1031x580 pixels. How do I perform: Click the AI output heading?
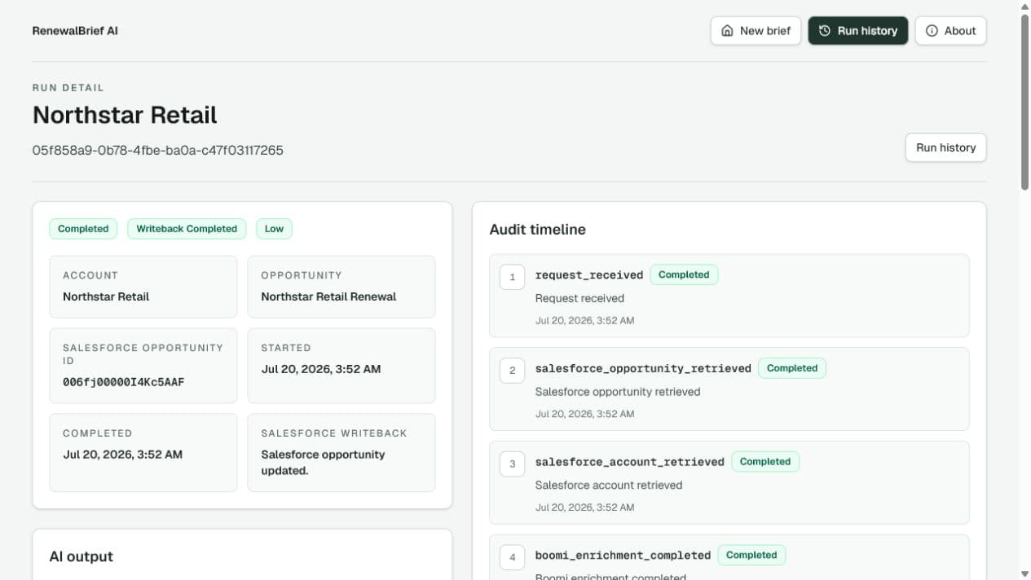(x=82, y=556)
